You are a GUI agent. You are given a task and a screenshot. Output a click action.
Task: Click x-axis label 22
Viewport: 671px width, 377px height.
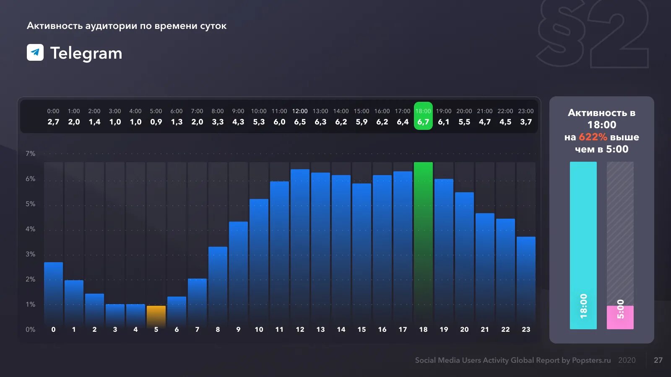(x=505, y=330)
